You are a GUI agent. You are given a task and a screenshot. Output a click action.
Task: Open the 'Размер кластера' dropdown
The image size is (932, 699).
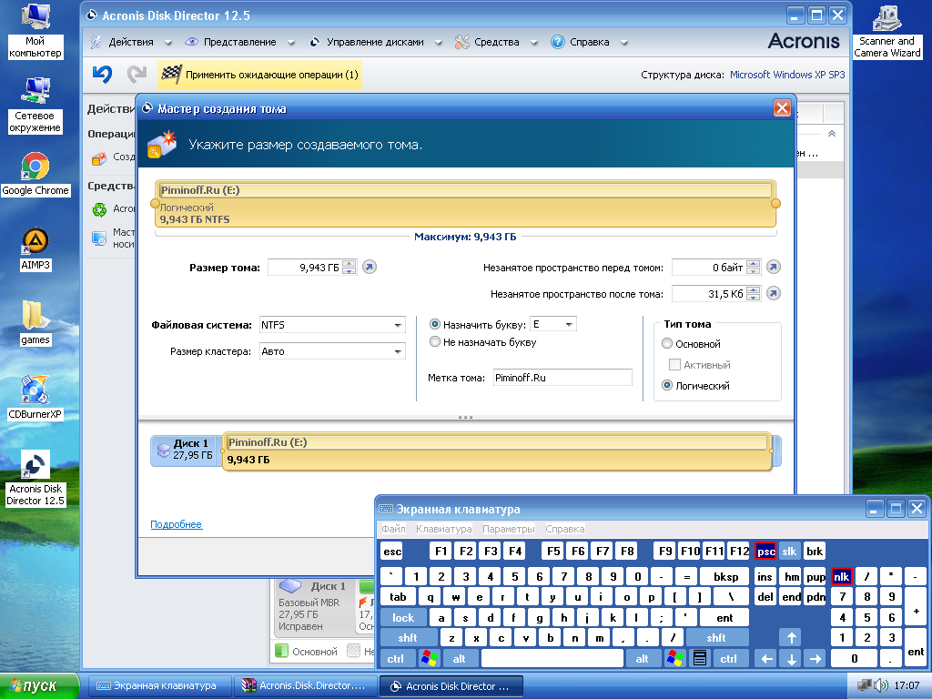coord(398,351)
